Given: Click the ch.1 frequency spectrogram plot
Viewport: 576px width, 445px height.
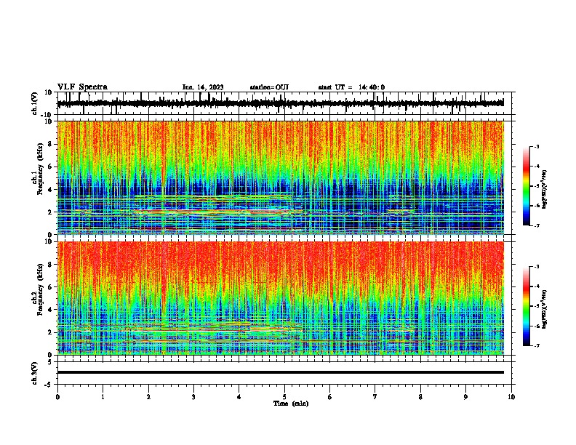Looking at the screenshot, I should (x=280, y=177).
